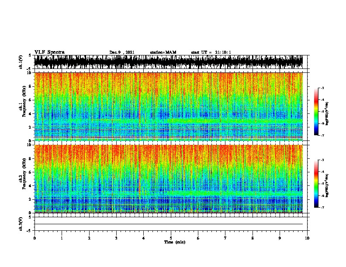Click the "-3" label on ch.1 colorbar
This screenshot has height=267, width=346.
[322, 88]
